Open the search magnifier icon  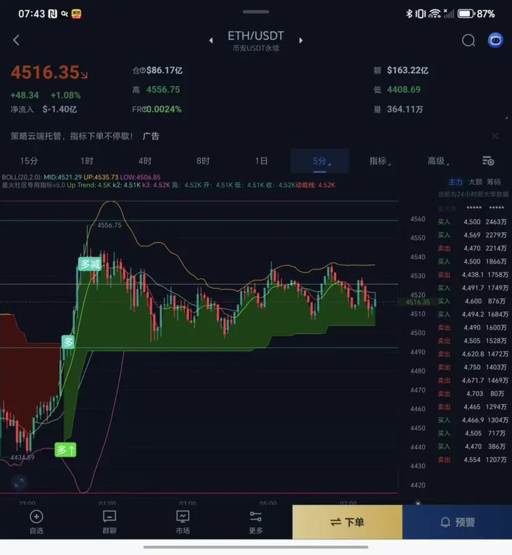pos(468,40)
